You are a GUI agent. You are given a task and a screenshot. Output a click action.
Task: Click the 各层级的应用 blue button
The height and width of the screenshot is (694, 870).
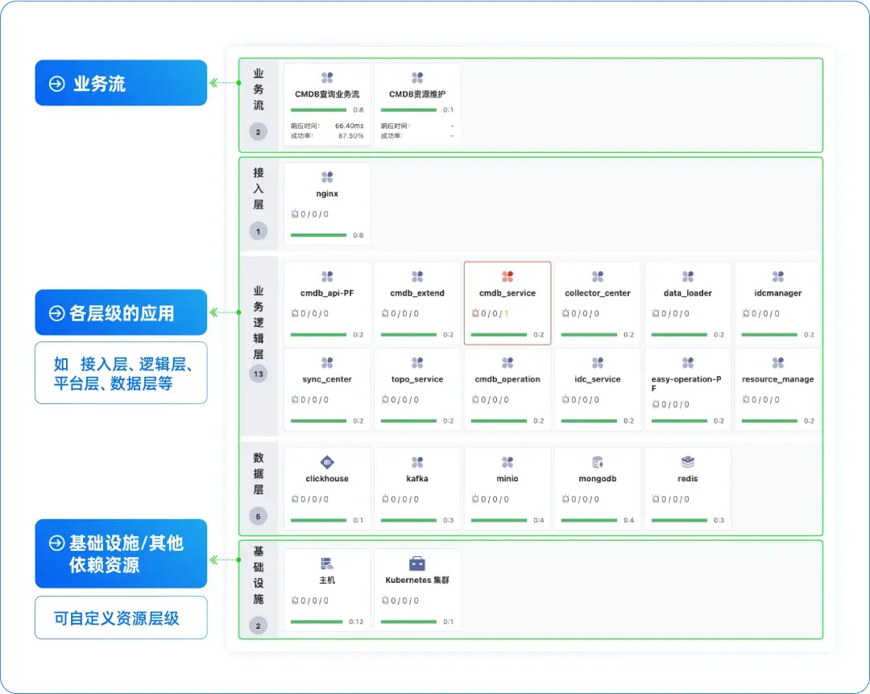pos(120,312)
